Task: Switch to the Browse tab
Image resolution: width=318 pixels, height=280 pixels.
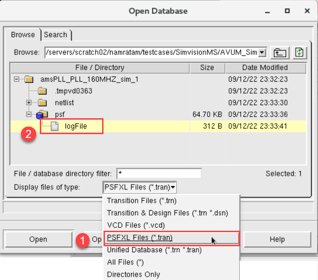Action: (x=23, y=35)
